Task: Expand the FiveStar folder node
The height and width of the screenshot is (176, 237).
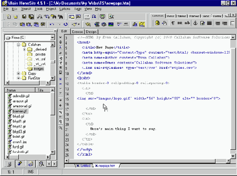Action: tap(18, 78)
